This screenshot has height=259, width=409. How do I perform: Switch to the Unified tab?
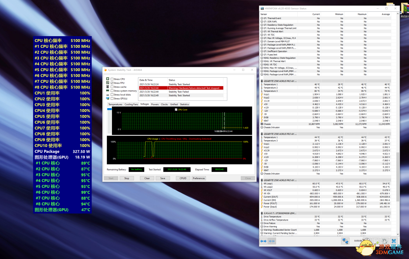click(174, 104)
